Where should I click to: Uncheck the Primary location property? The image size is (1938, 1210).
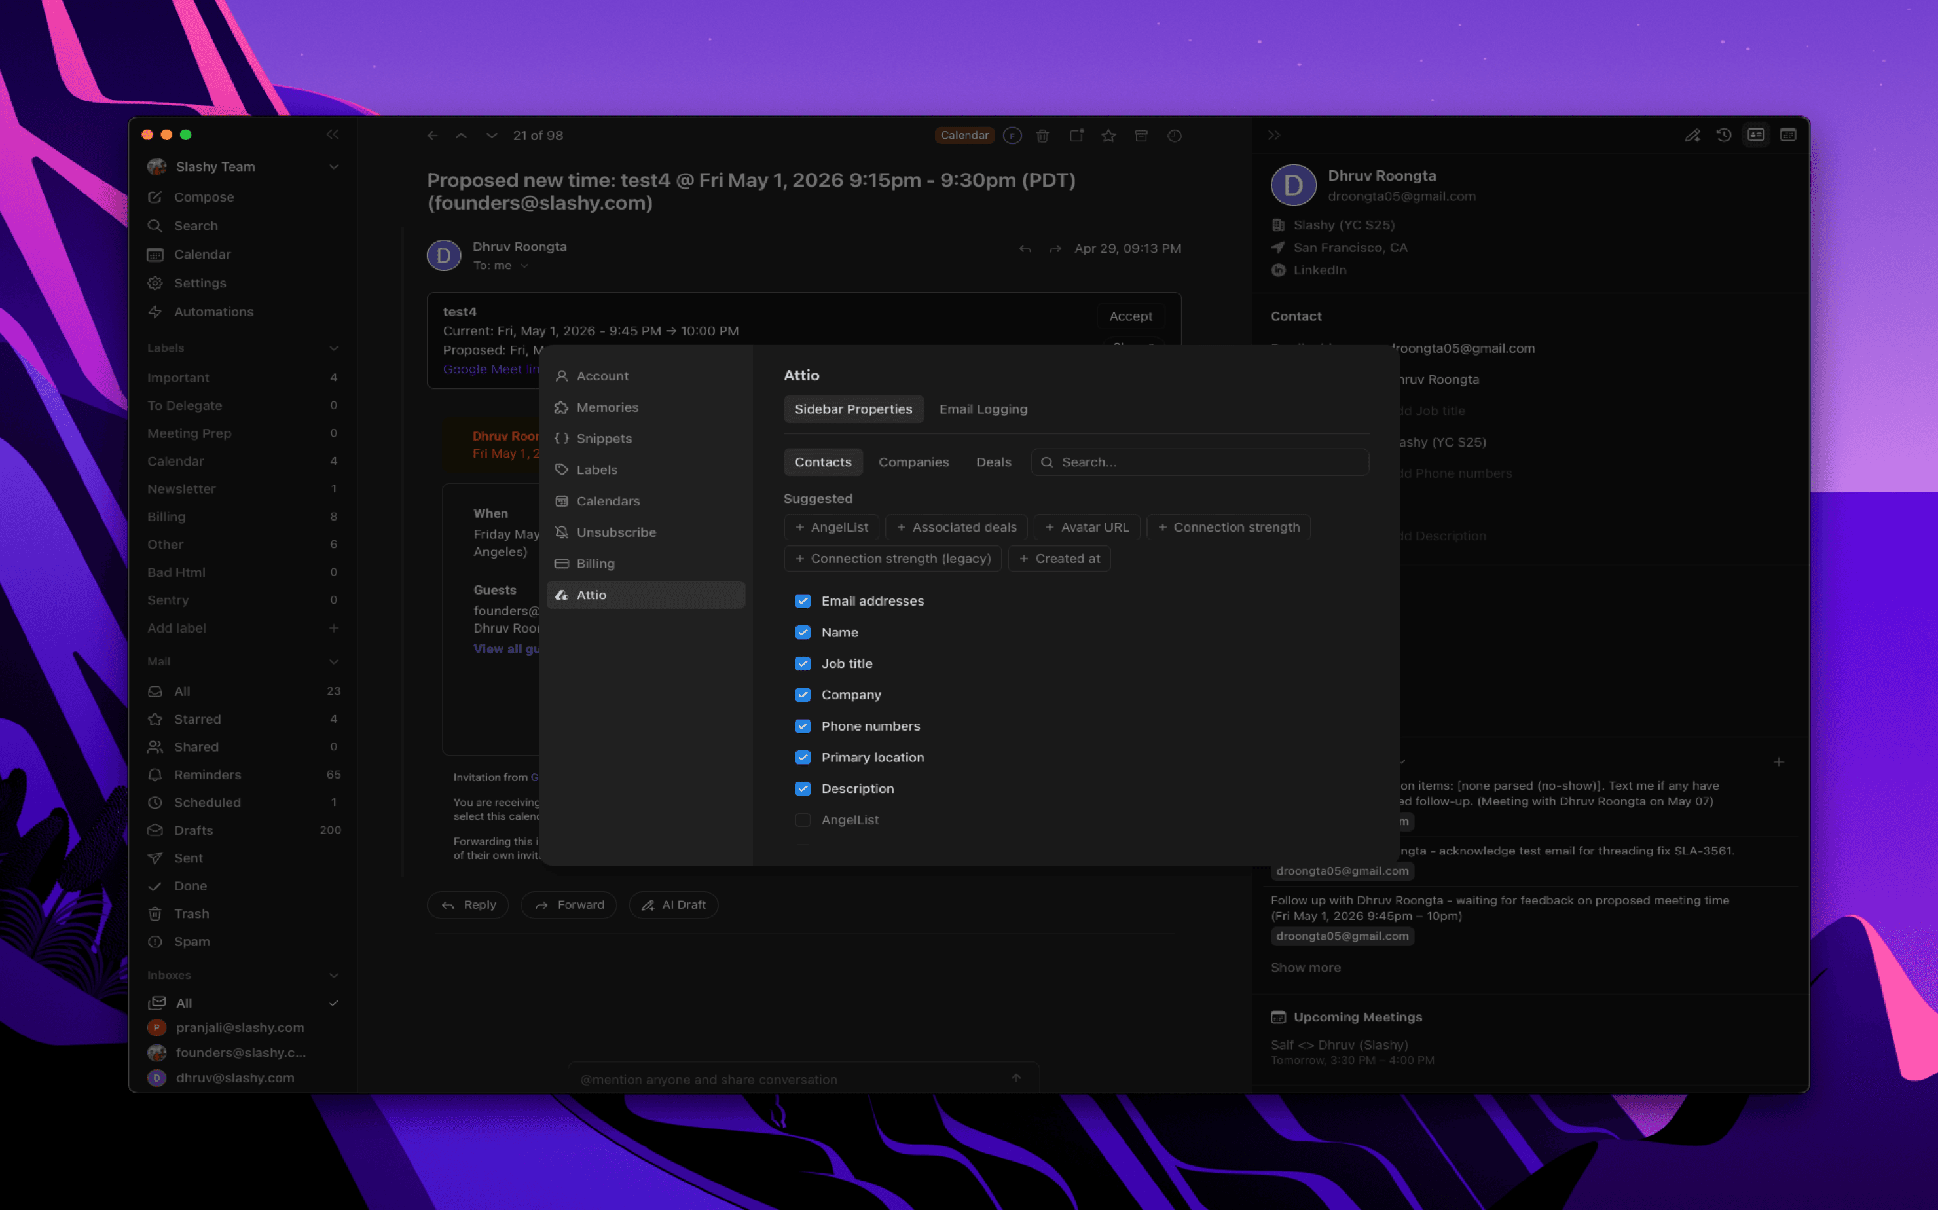point(803,757)
